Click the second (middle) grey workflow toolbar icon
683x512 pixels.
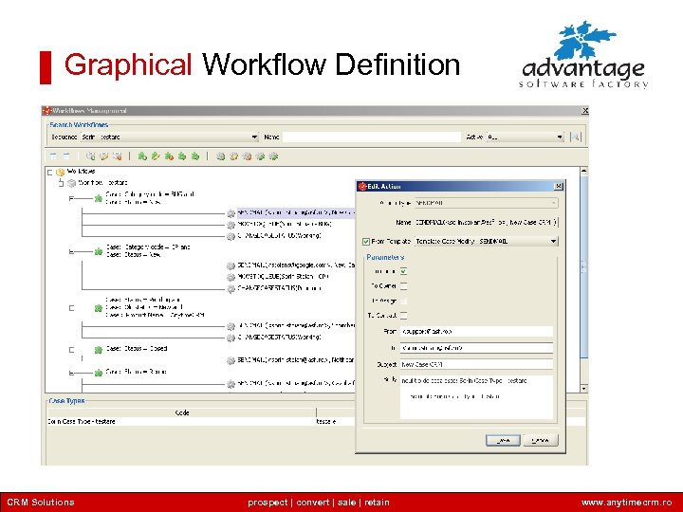click(x=103, y=155)
